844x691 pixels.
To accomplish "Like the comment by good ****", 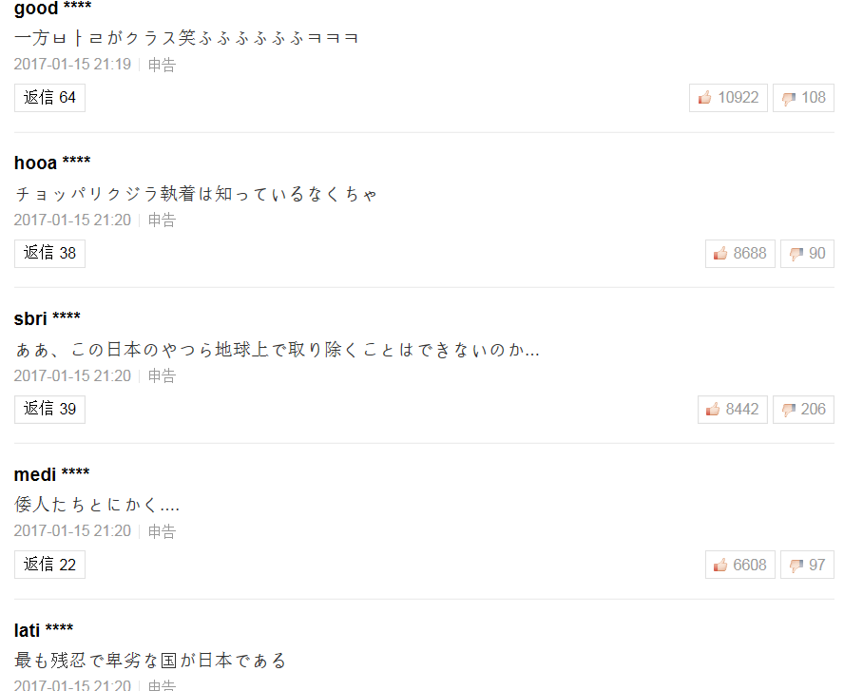I will click(x=728, y=98).
